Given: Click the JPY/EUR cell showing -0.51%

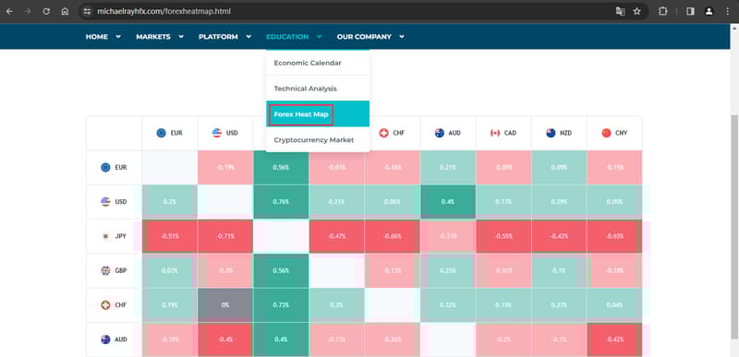Looking at the screenshot, I should (x=170, y=236).
